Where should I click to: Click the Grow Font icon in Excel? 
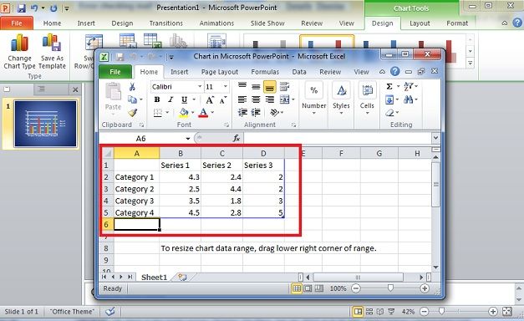210,99
